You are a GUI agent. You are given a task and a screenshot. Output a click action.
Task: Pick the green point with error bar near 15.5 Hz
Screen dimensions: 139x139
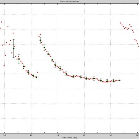click(19, 59)
